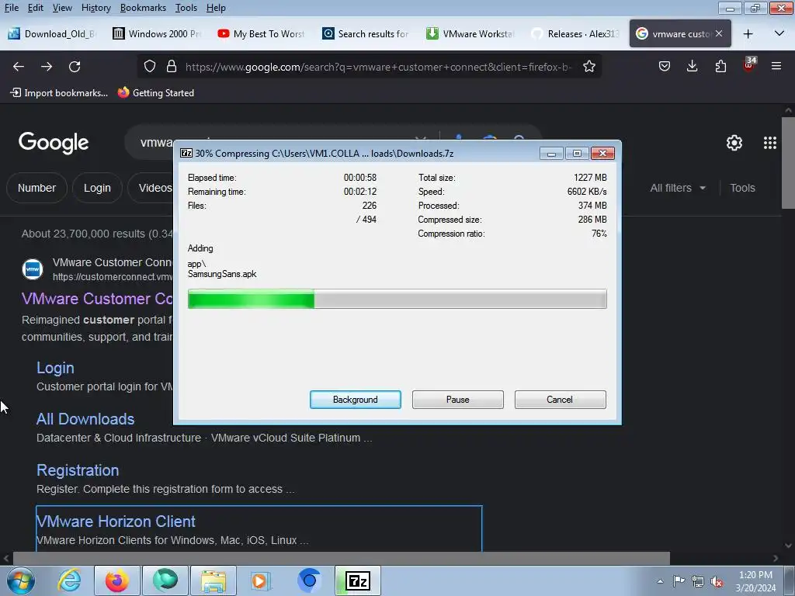Open the Pocket save icon
This screenshot has height=596, width=795.
tap(665, 67)
